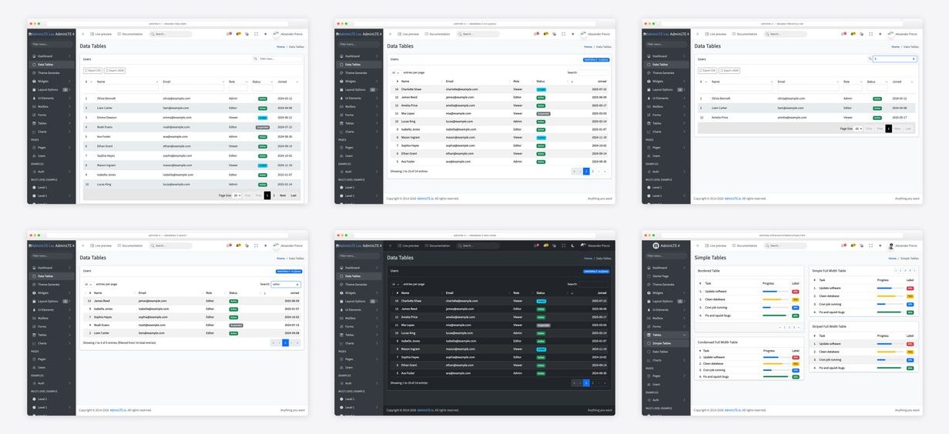Click the UI Elements sidebar icon in the bottom-left window

34,309
